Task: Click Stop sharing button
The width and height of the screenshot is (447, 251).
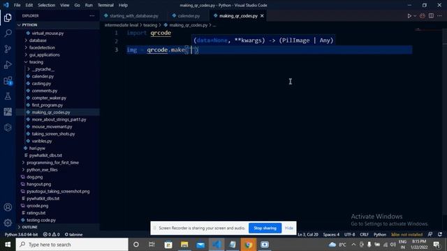Action: point(265,228)
